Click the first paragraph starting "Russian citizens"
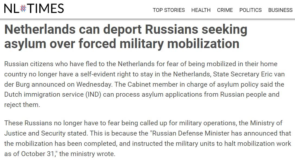 point(141,84)
